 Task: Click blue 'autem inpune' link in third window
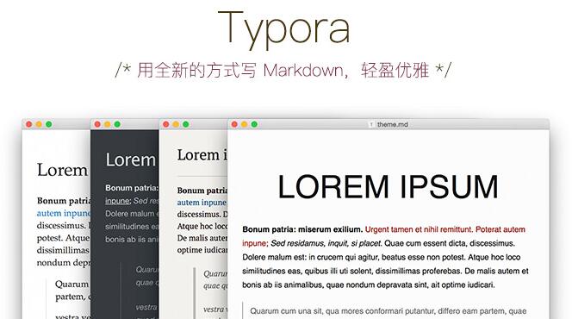[x=202, y=203]
